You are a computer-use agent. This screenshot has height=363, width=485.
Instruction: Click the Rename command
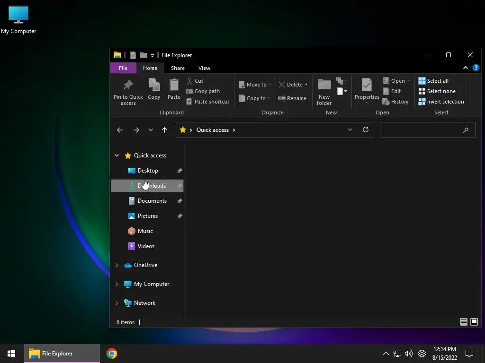pos(292,98)
